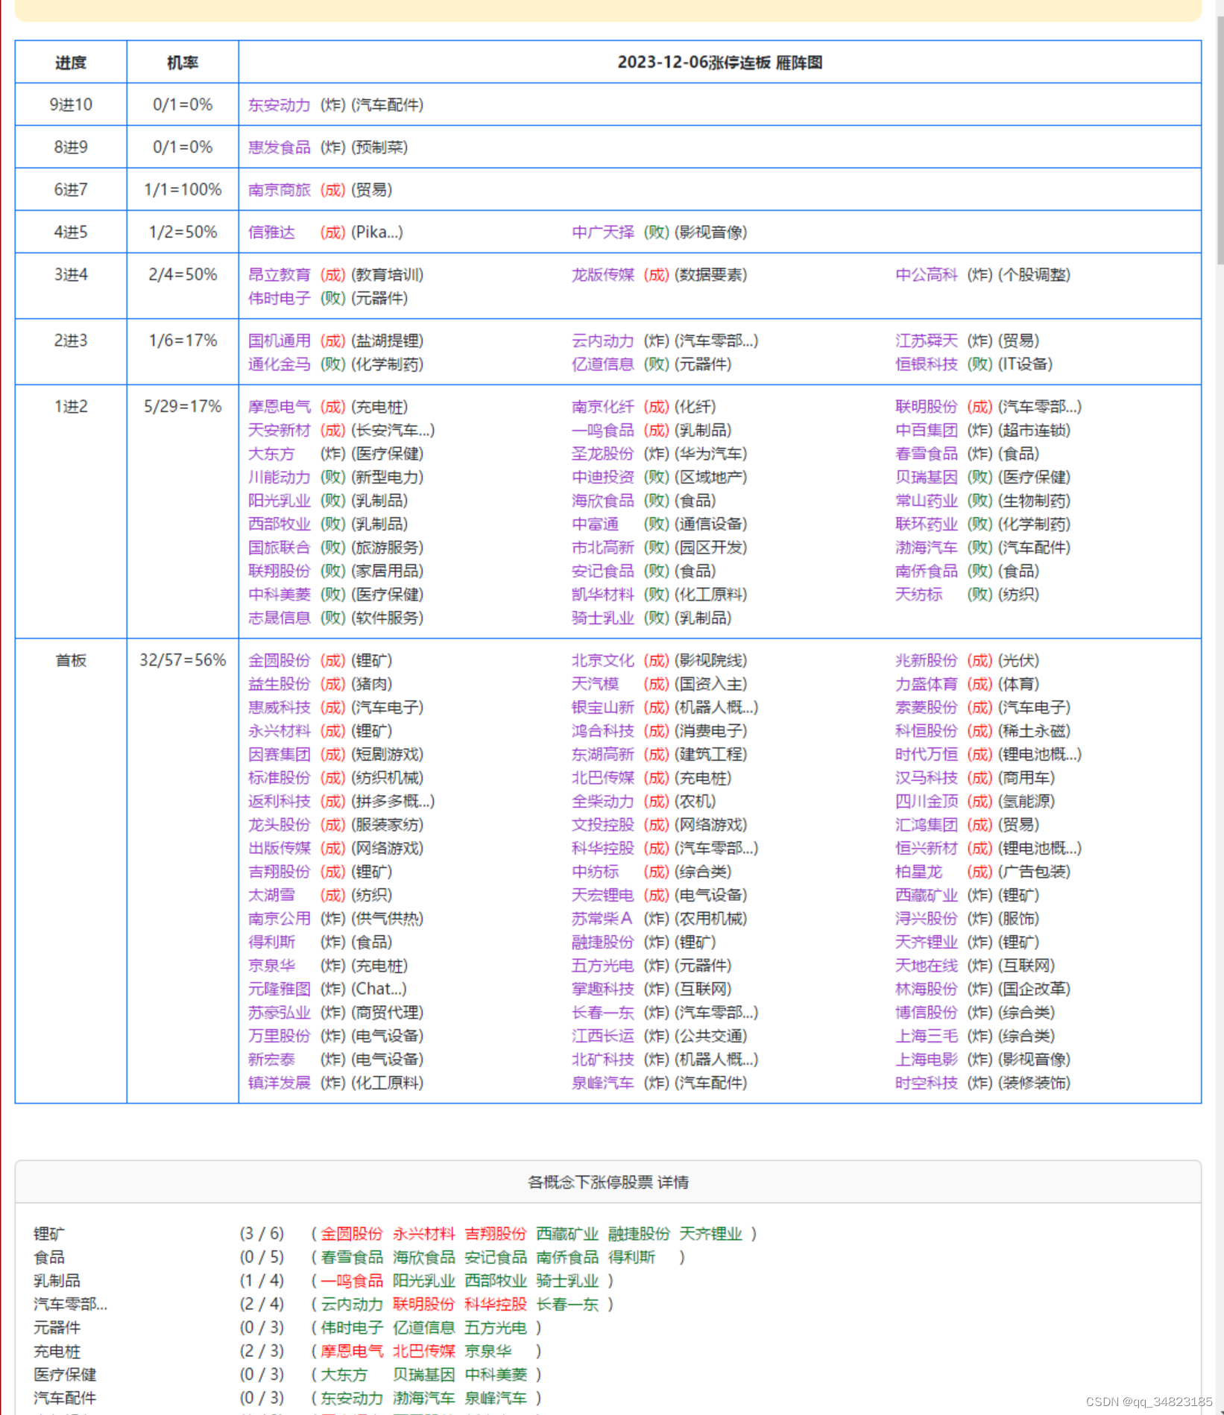Open the 镇洋发展 stock link

(280, 1083)
